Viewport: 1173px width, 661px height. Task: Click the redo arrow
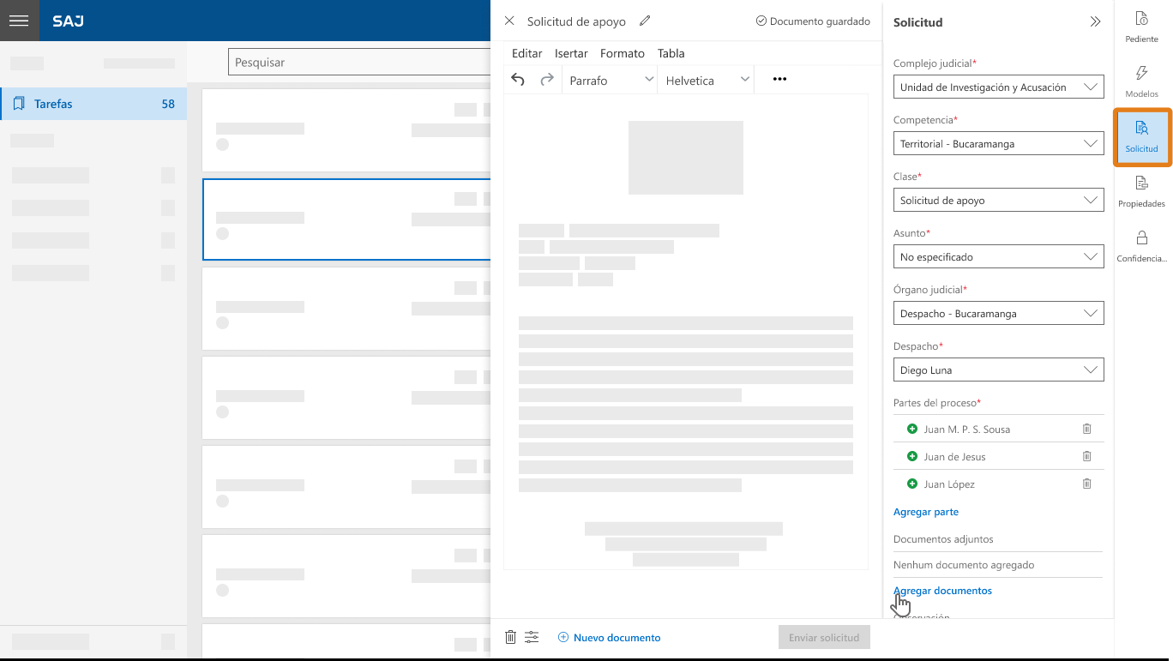tap(546, 80)
